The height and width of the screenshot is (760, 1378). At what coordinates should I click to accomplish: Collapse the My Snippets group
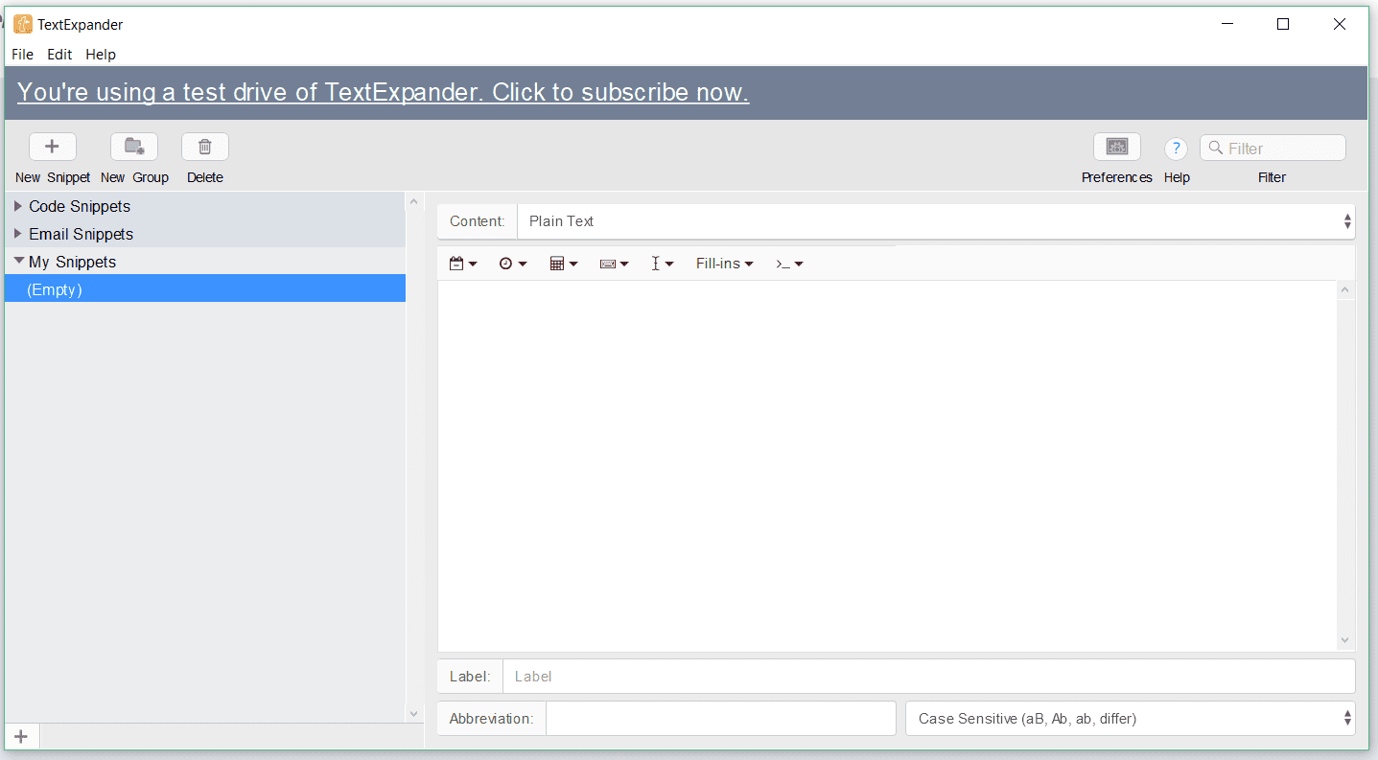pyautogui.click(x=18, y=261)
